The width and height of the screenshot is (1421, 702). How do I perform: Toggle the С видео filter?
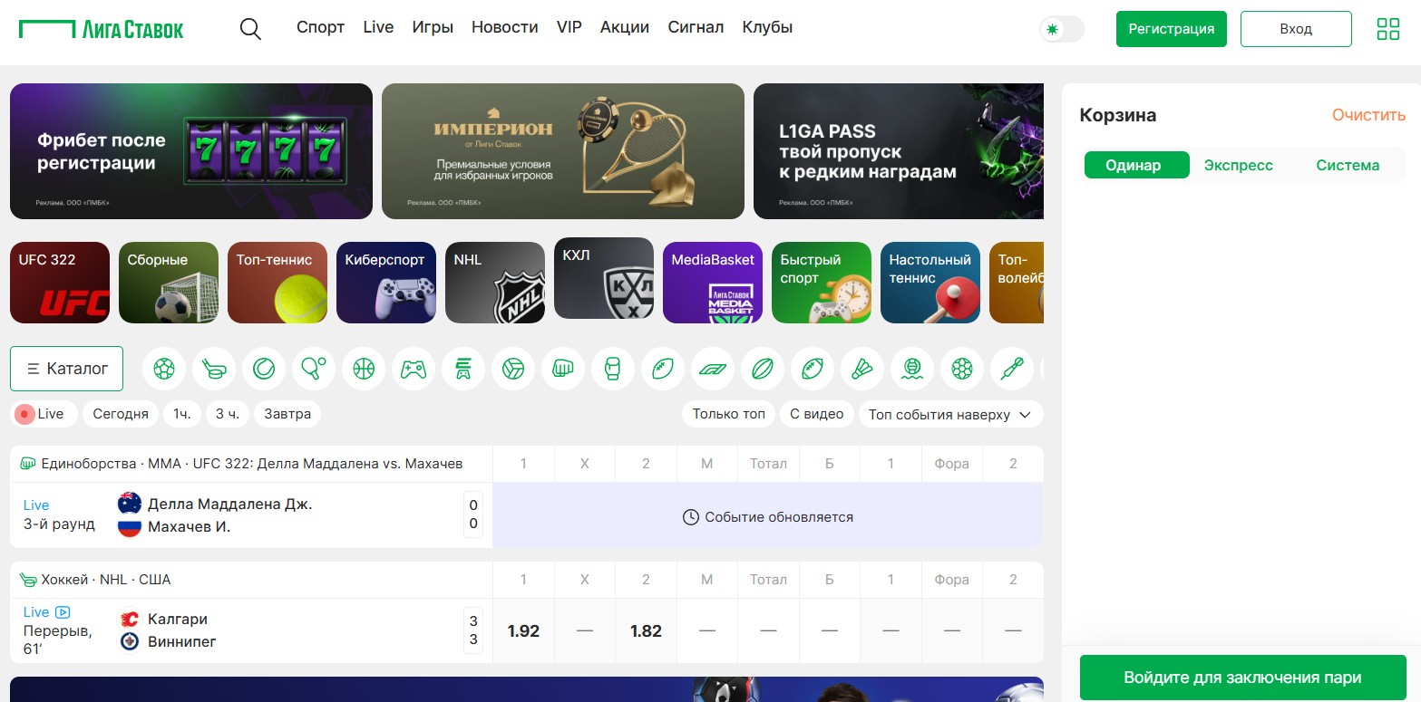click(x=817, y=414)
